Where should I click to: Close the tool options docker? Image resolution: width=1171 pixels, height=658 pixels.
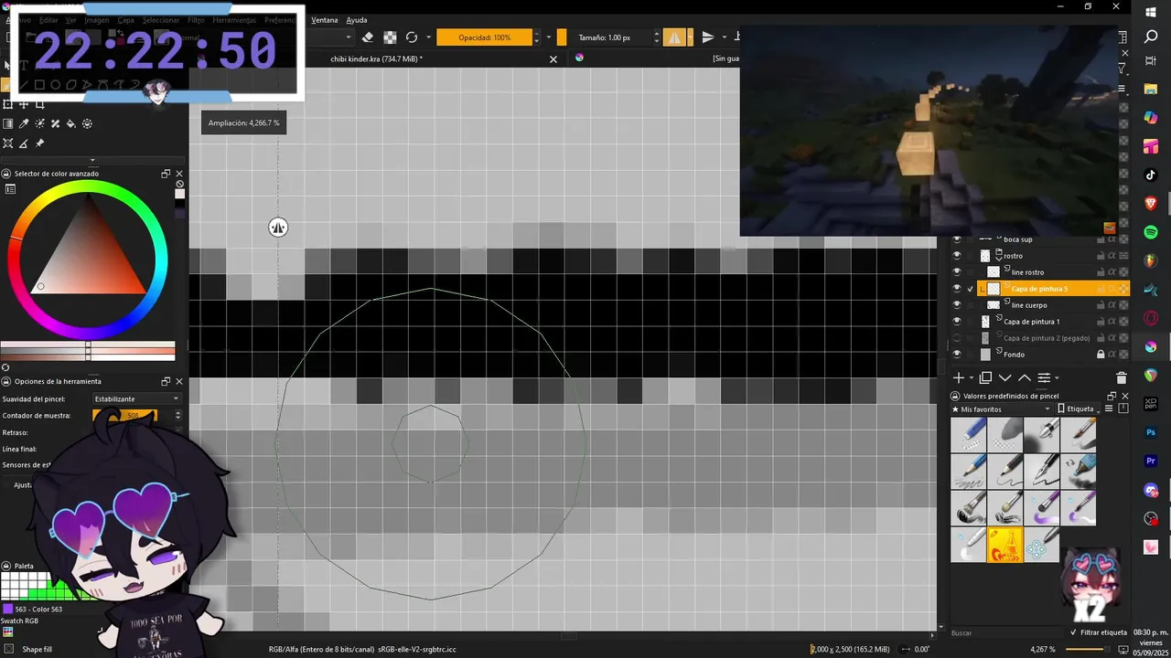click(178, 381)
